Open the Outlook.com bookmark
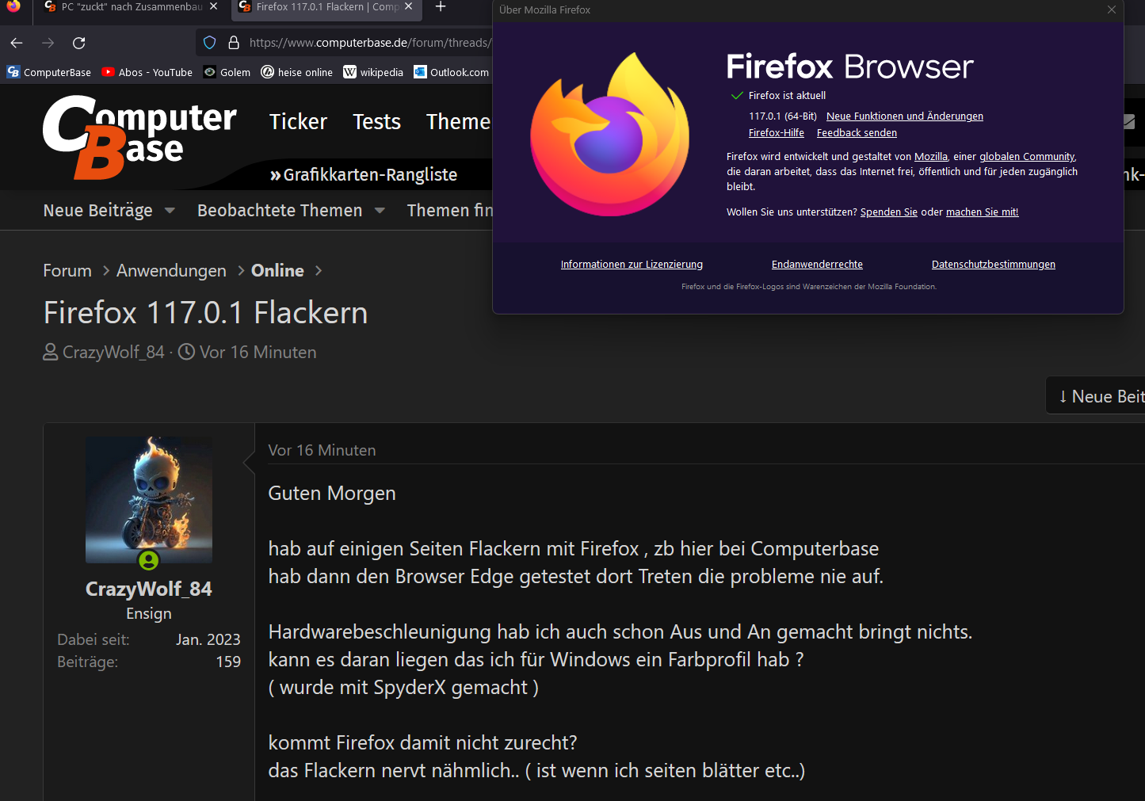The height and width of the screenshot is (801, 1145). click(x=451, y=72)
